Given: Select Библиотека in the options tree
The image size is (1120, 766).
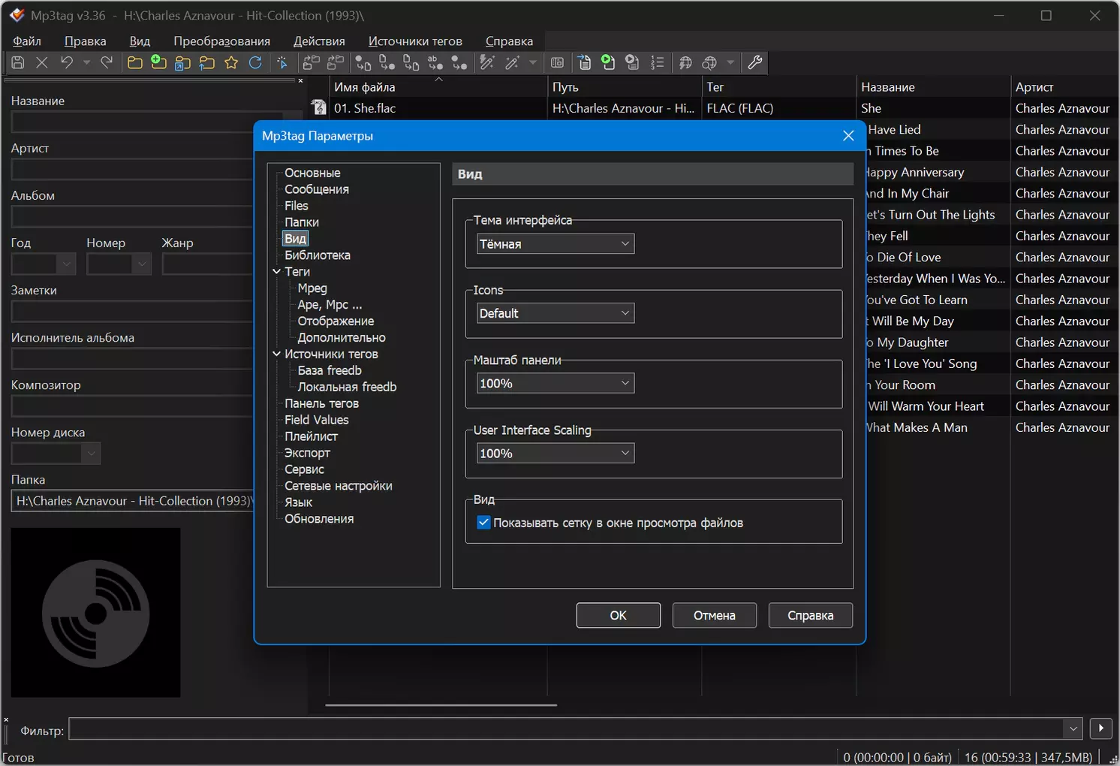Looking at the screenshot, I should tap(318, 255).
